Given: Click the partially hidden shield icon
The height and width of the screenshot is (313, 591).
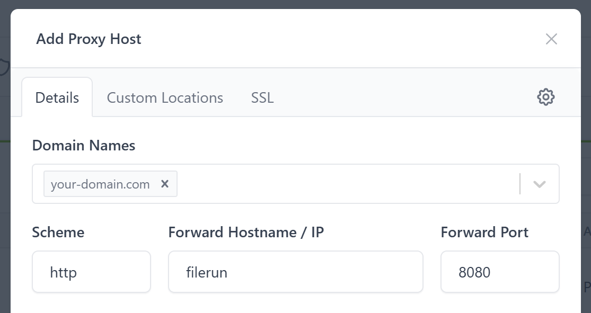Looking at the screenshot, I should point(5,67).
